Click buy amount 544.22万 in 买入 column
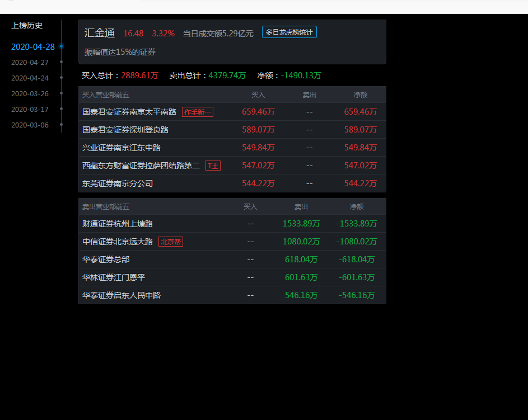 258,183
